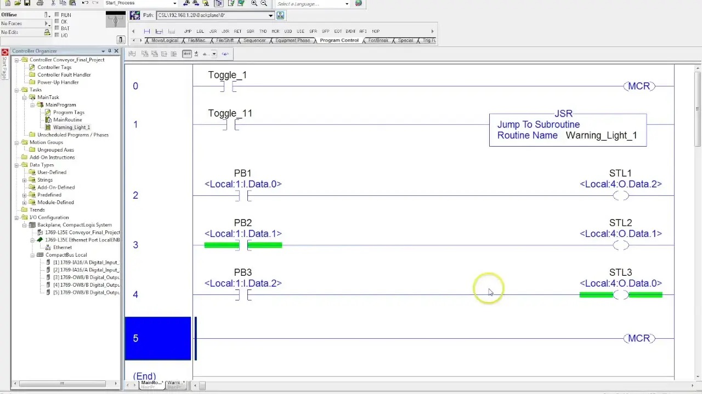Click the JSR Jump To Subroutine block

[568, 130]
